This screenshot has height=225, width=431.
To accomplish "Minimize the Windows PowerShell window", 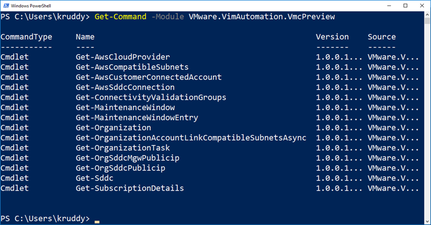I will click(x=389, y=6).
